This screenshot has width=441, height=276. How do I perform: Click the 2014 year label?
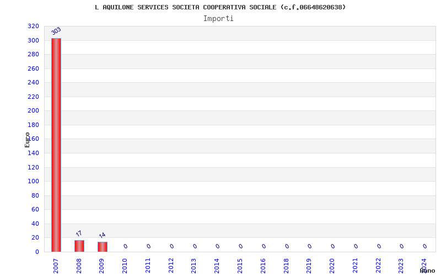217,266
